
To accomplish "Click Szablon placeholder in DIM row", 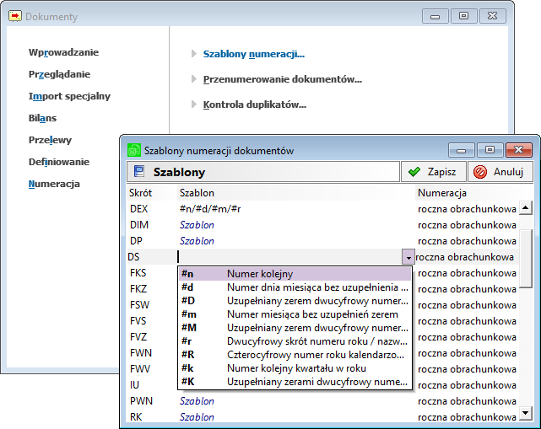I will [x=197, y=225].
